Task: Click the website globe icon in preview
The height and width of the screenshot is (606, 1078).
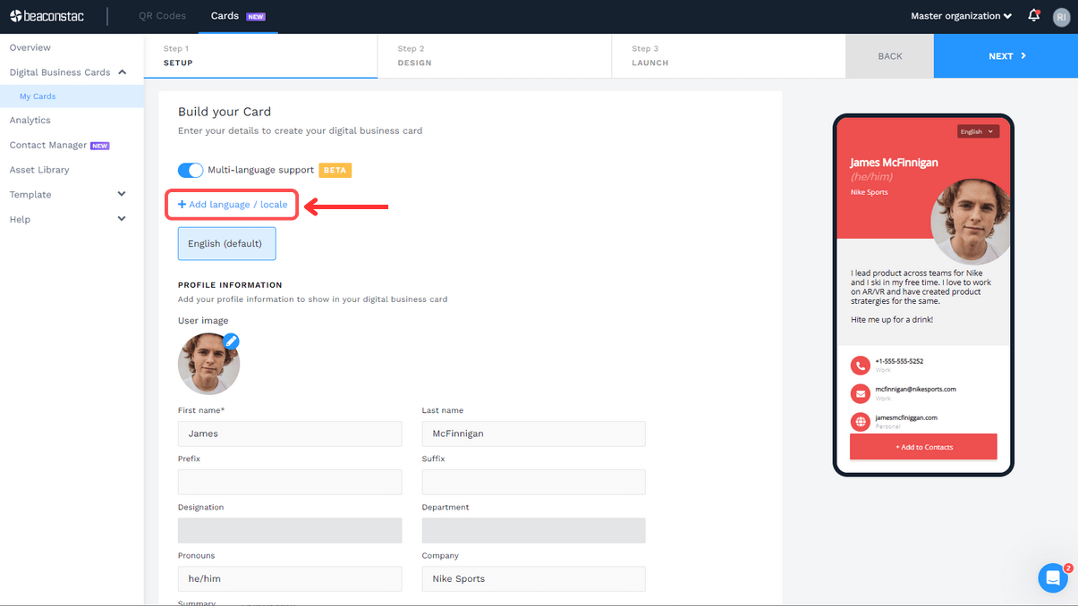Action: click(x=860, y=422)
